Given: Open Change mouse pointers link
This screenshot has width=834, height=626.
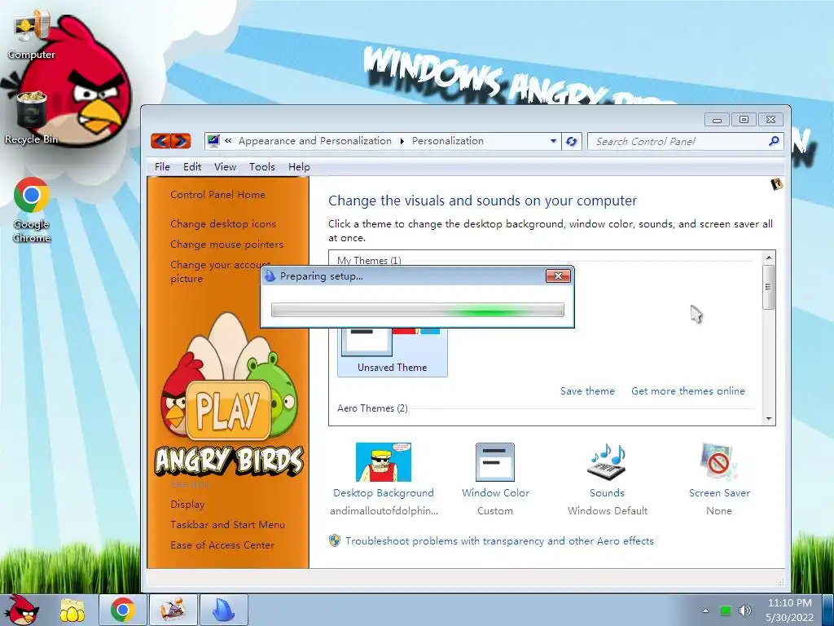Looking at the screenshot, I should coord(226,244).
